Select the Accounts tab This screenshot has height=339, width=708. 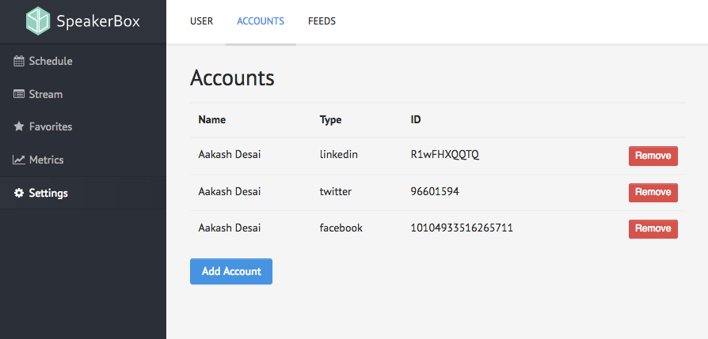(x=261, y=21)
